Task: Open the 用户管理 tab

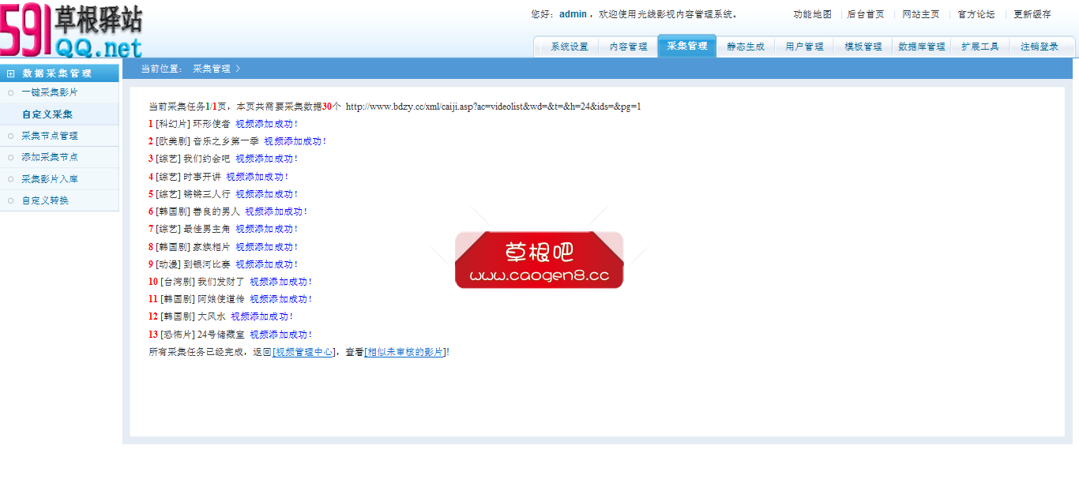Action: (x=803, y=46)
